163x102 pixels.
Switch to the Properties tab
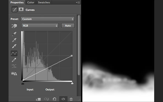pos(17,2)
